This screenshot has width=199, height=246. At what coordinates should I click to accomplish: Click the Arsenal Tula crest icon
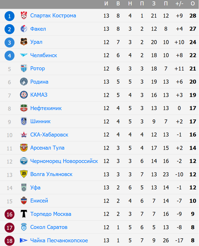24,148
